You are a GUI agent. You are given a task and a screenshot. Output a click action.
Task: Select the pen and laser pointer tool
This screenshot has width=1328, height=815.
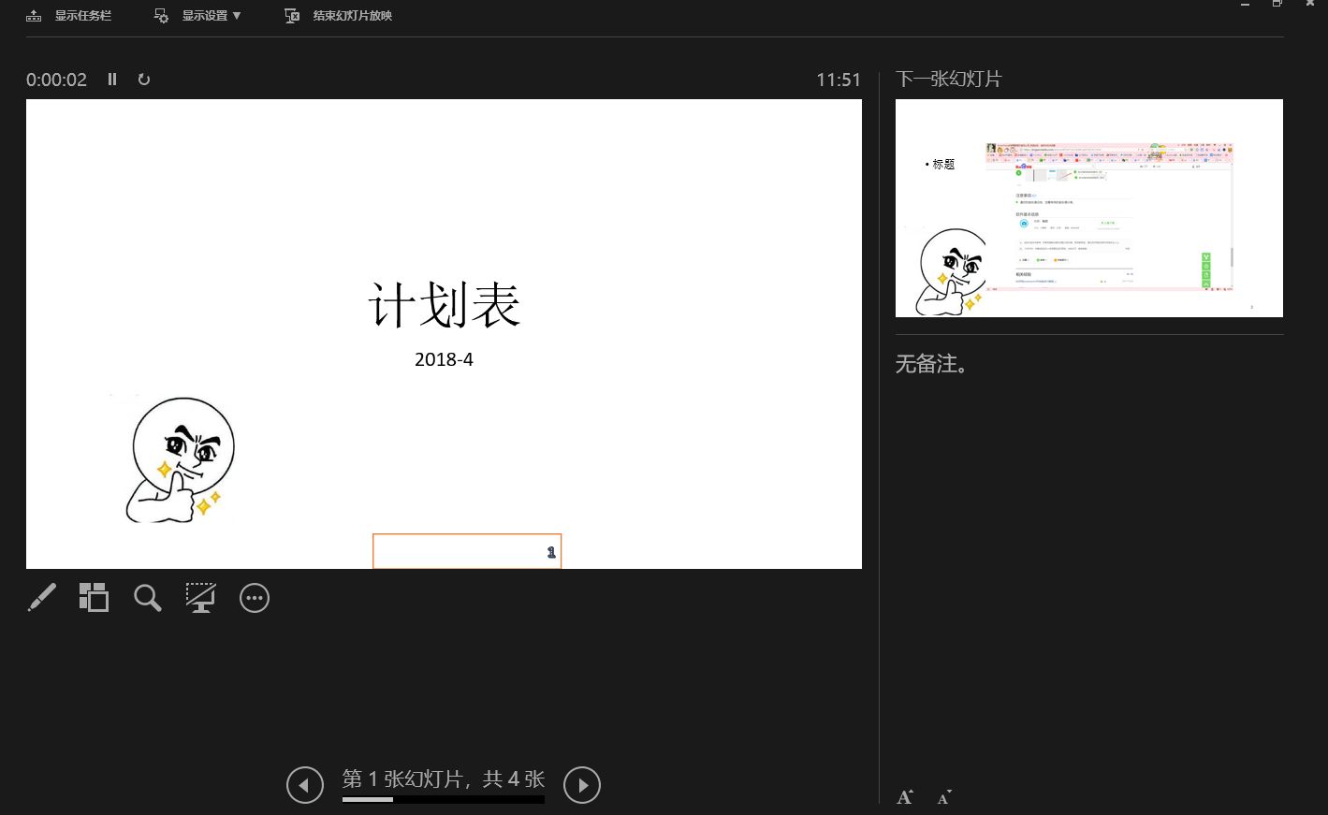(x=42, y=597)
